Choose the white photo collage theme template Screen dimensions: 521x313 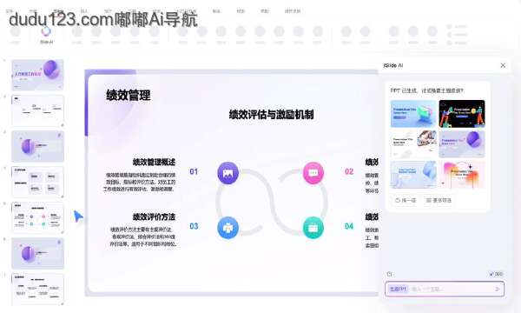[413, 144]
